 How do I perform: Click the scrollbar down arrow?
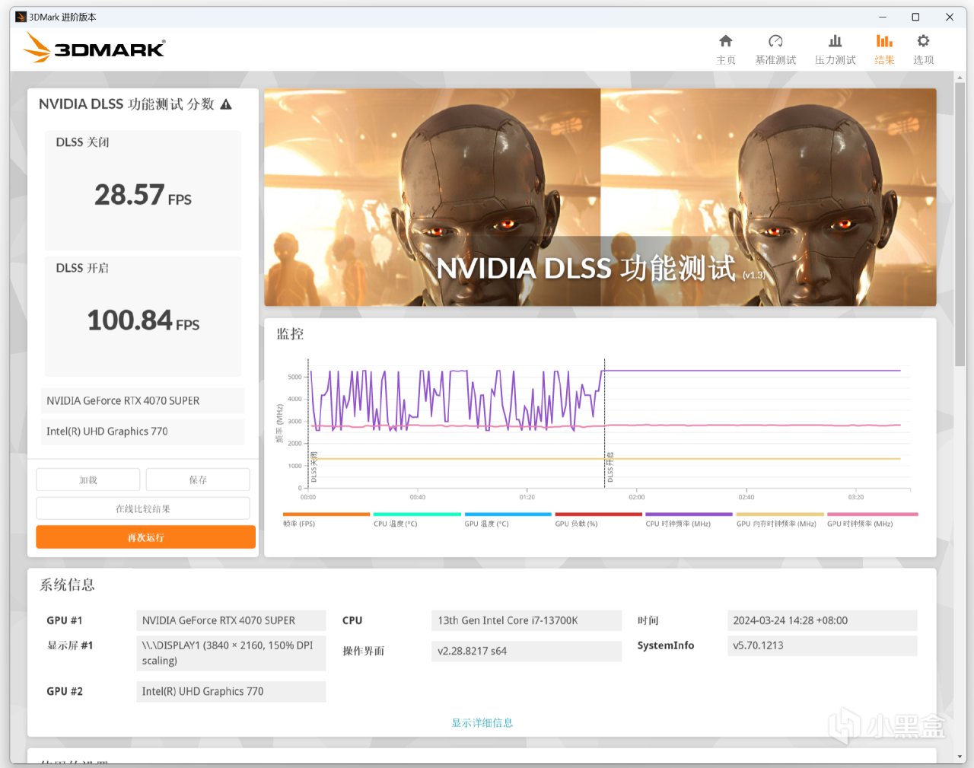click(x=960, y=757)
